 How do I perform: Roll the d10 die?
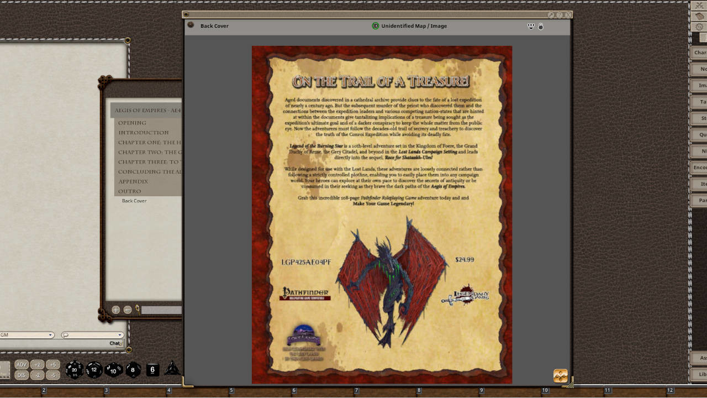(113, 369)
